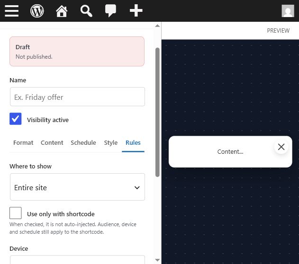Open the Schedule tab

83,142
